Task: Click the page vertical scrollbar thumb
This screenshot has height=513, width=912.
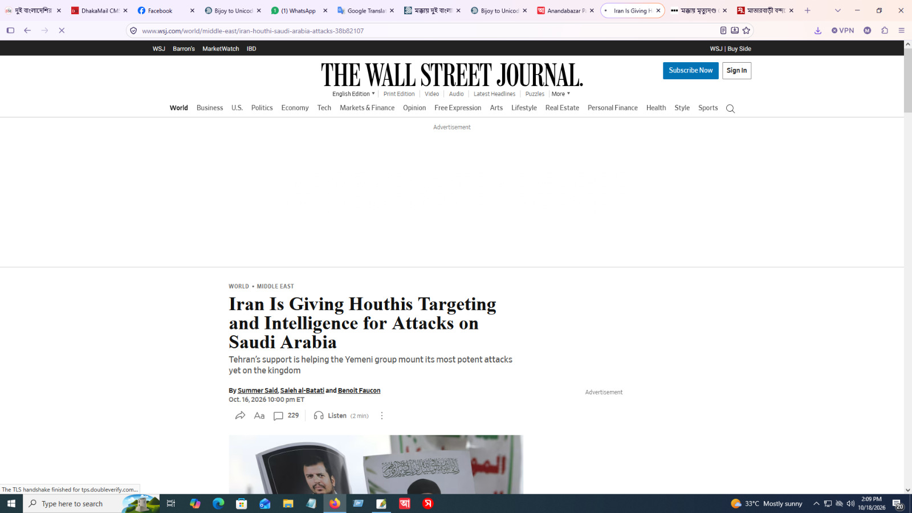Action: 908,80
